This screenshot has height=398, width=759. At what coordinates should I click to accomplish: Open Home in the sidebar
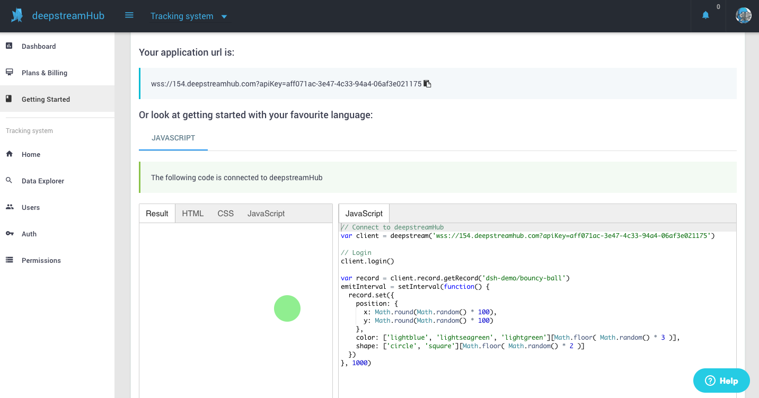31,154
